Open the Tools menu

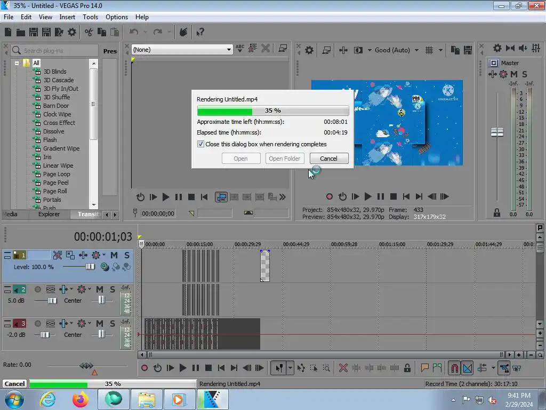coord(90,17)
